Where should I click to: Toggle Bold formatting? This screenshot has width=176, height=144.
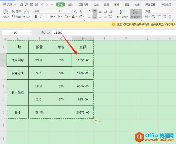(x=36, y=17)
